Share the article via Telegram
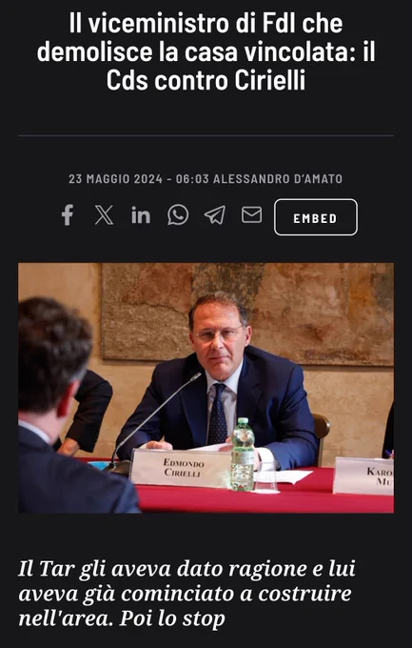 215,215
